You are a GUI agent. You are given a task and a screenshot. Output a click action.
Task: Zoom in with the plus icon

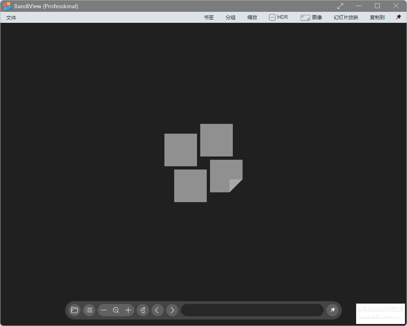click(128, 310)
